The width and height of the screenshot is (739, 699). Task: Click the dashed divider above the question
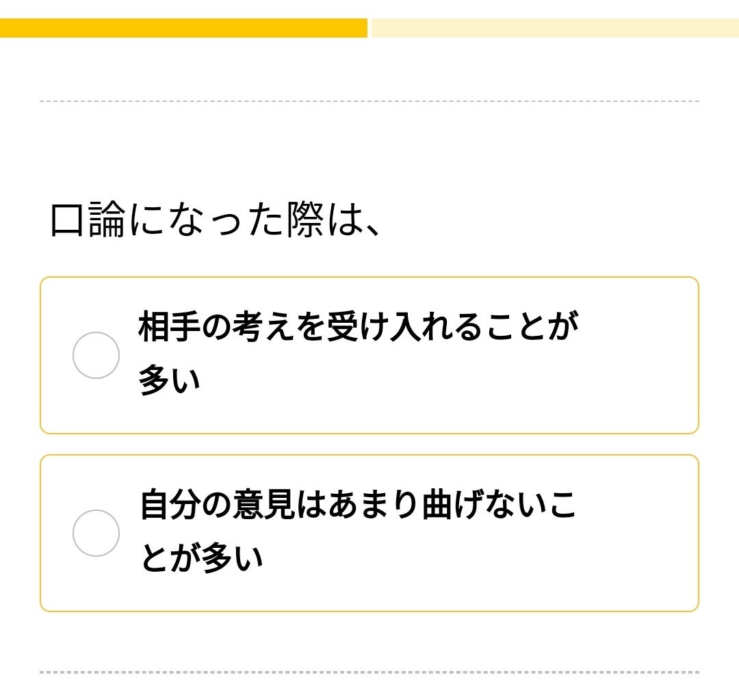click(x=369, y=101)
